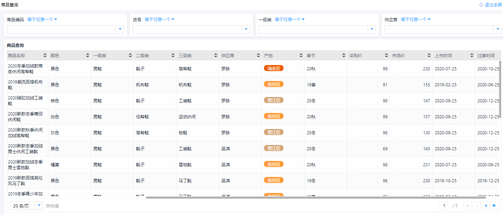Jump to the last page arrow
Viewport: 503px width, 215px height.
coord(494,206)
